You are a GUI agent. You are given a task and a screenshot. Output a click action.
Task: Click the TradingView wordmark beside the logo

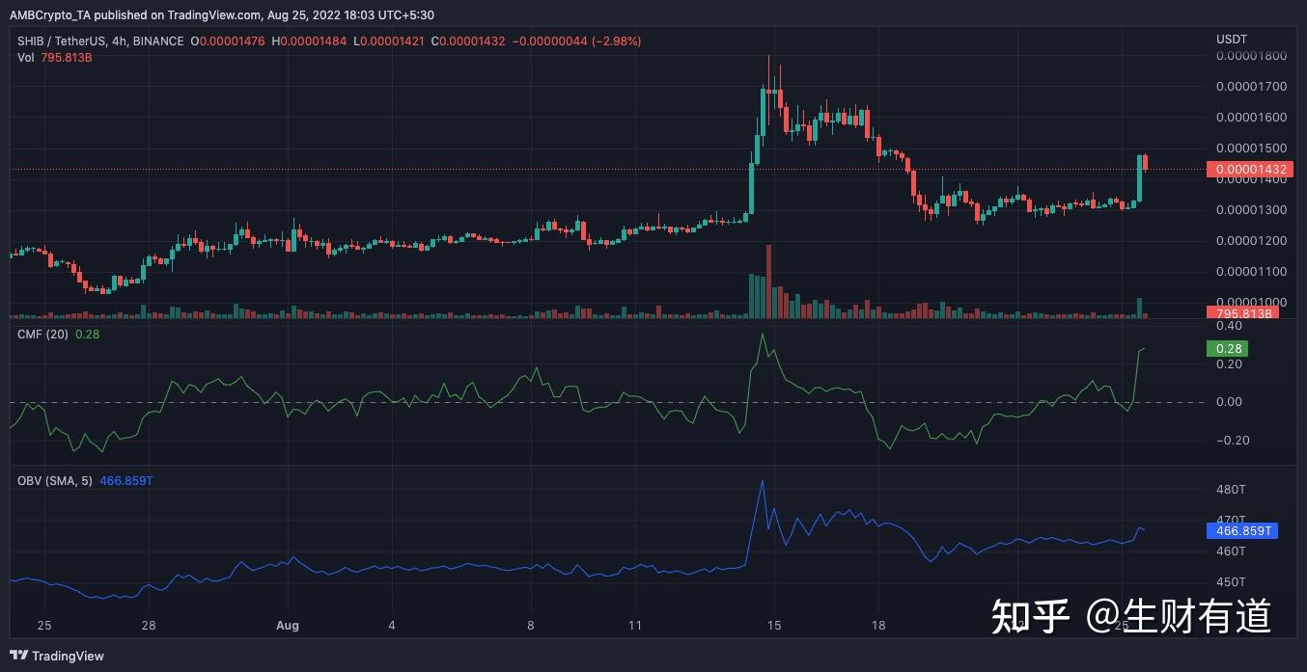pos(68,656)
